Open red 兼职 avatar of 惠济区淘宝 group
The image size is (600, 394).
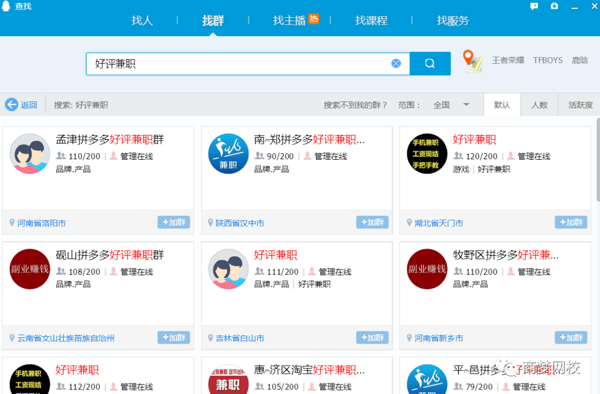(x=228, y=380)
